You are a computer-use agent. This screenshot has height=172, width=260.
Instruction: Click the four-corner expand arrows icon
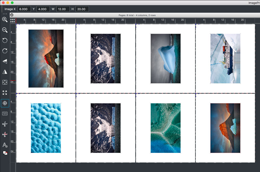point(4,92)
